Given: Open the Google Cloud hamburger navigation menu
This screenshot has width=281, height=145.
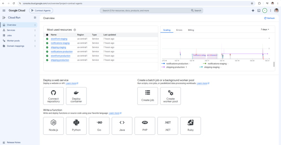Looking at the screenshot, I should click(x=4, y=10).
